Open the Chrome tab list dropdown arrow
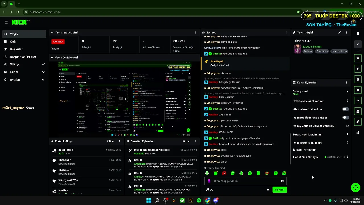This screenshot has height=205, width=364. (4, 4)
